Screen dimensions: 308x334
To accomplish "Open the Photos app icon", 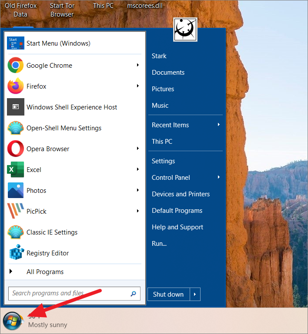I will pos(16,191).
